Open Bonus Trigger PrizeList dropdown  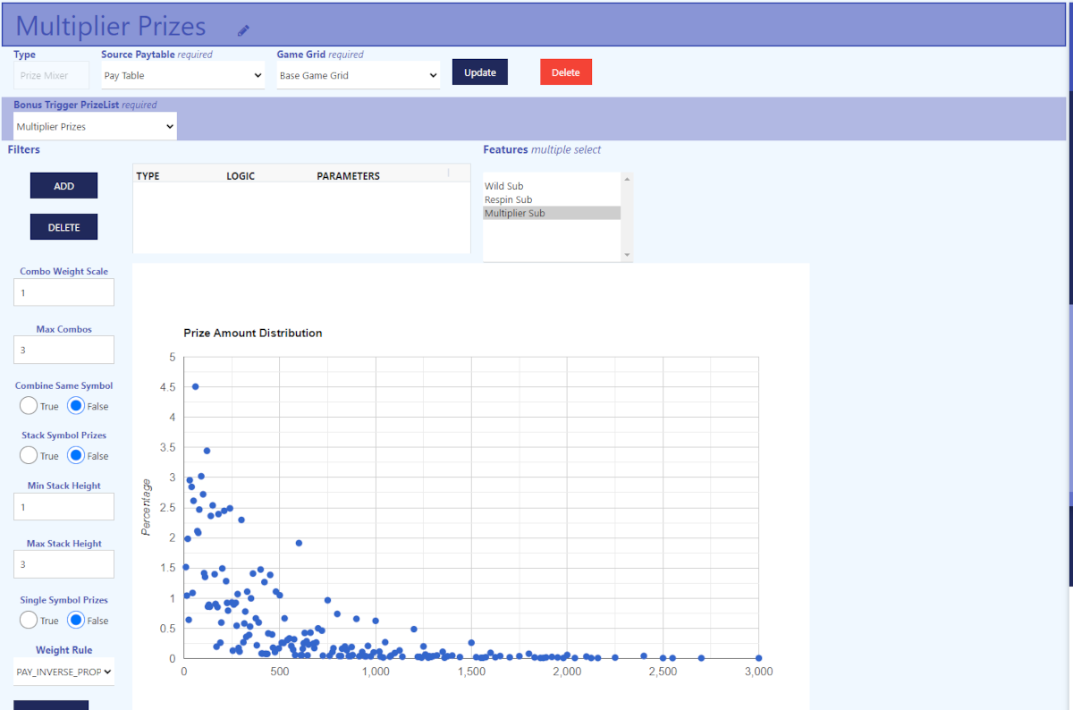point(95,127)
